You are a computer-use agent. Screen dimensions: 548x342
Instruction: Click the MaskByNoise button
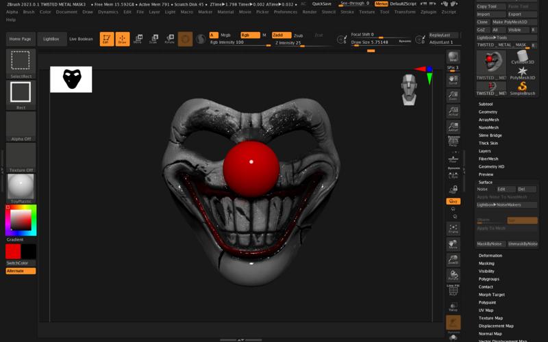pyautogui.click(x=490, y=244)
